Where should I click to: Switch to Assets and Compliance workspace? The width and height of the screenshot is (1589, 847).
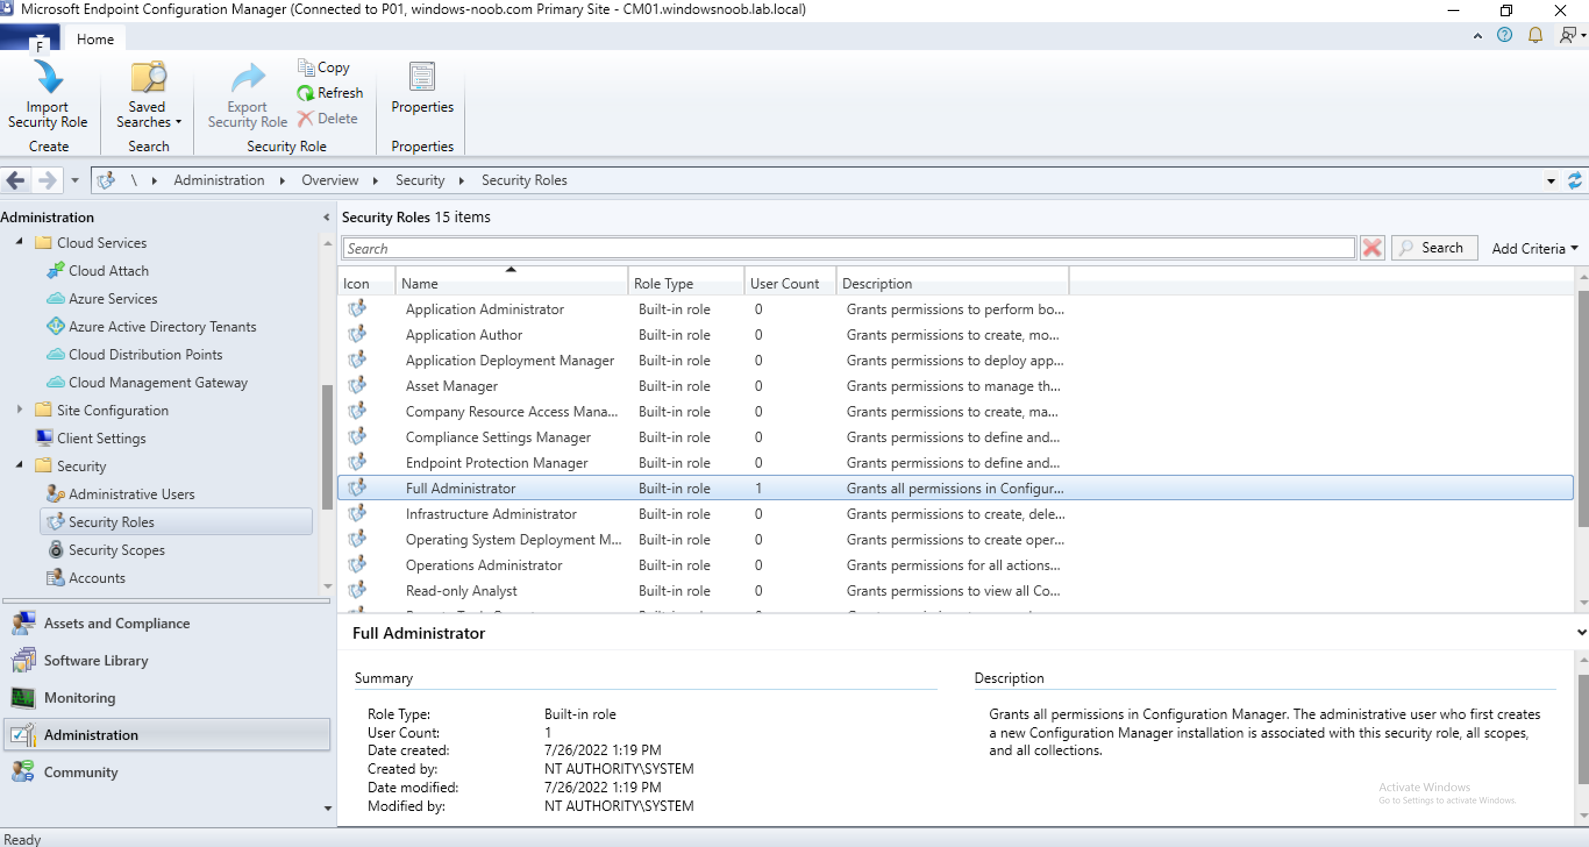click(166, 623)
